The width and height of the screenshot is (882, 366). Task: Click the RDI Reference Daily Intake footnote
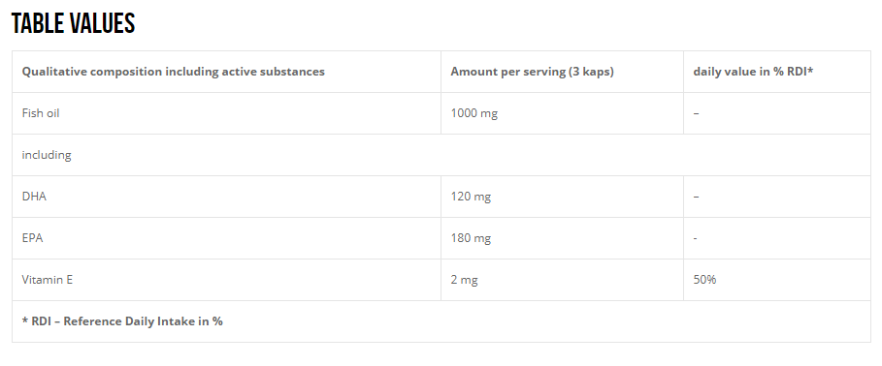122,321
